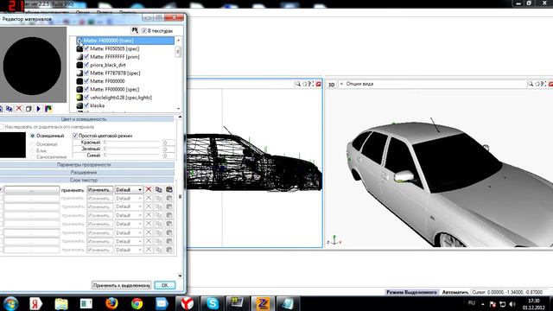Click zoom magnifier in 3D viewport header

point(530,84)
